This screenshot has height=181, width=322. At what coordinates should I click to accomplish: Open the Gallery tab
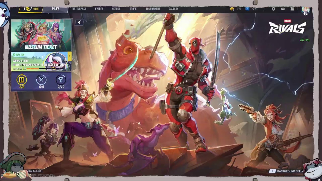174,9
